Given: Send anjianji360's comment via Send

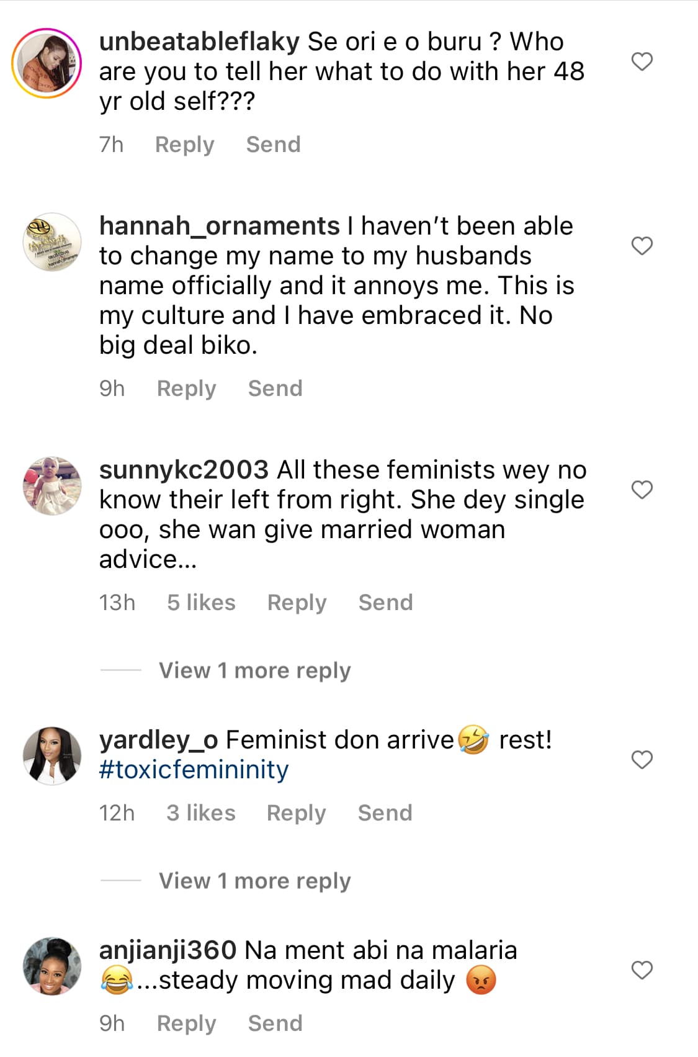Looking at the screenshot, I should pos(275,1023).
